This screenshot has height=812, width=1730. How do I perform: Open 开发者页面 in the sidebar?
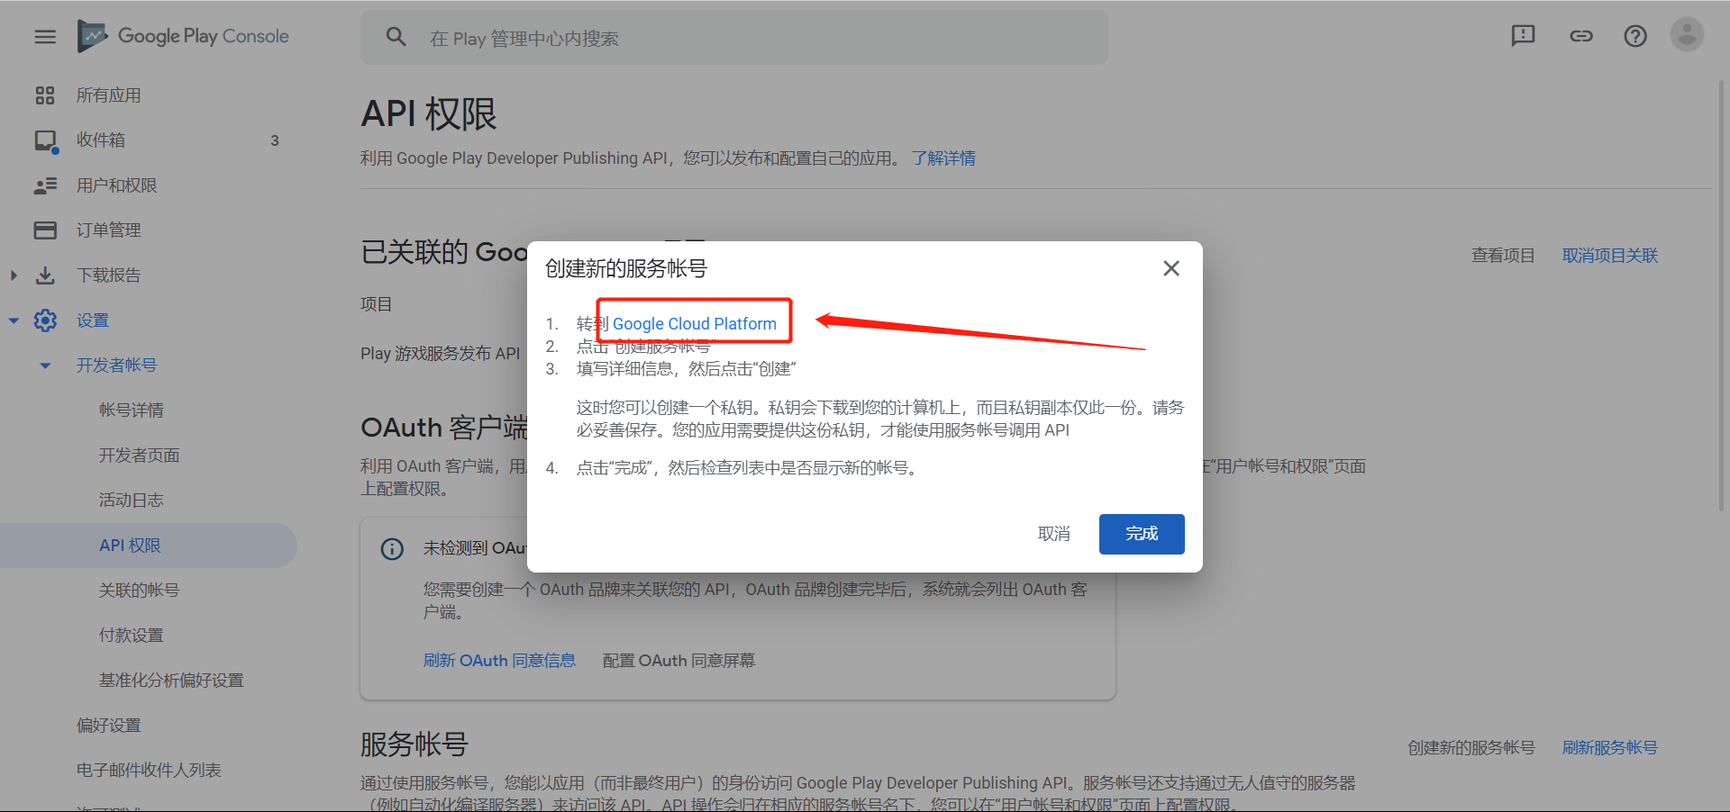140,456
